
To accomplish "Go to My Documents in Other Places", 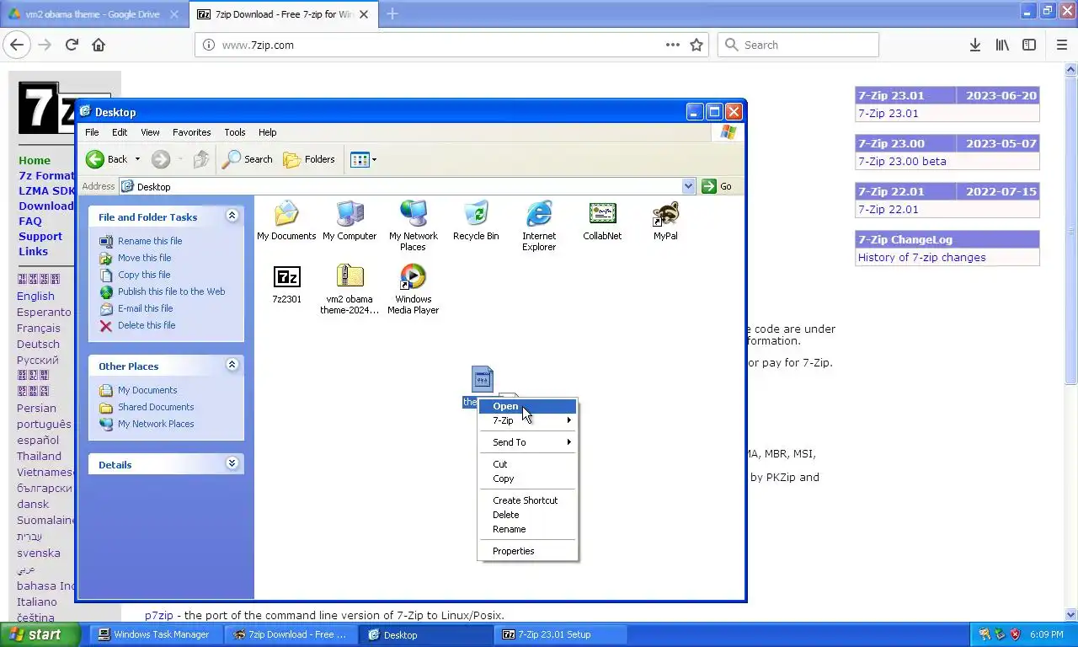I will 147,390.
